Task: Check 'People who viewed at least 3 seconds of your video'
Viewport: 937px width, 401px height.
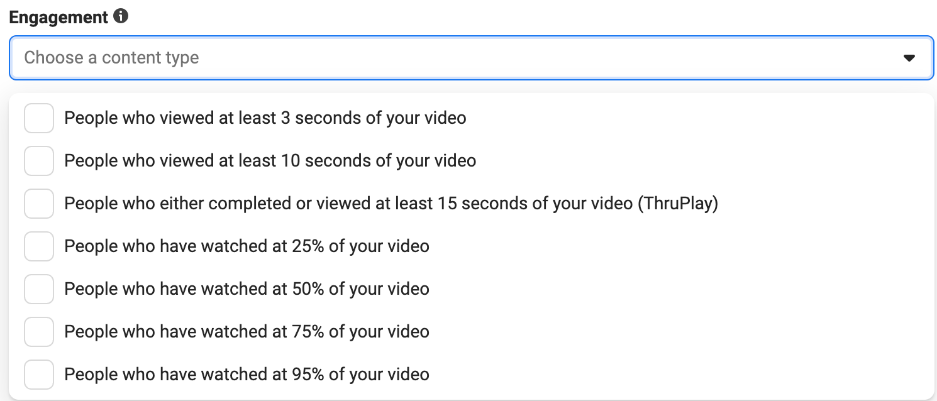Action: pyautogui.click(x=39, y=118)
